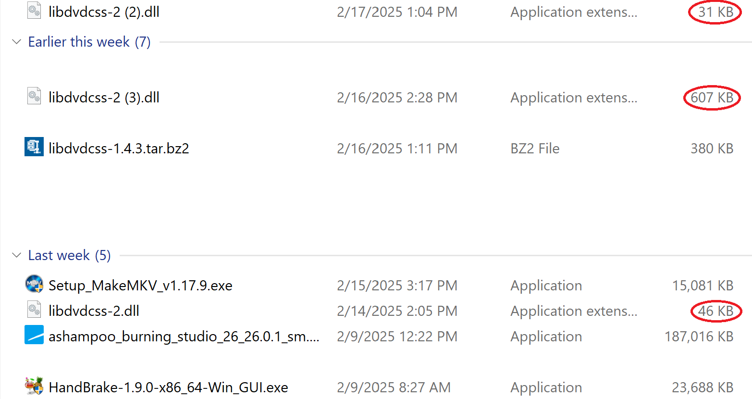This screenshot has height=399, width=752.
Task: Click the Ashampoo Burning Studio icon
Action: click(x=34, y=335)
